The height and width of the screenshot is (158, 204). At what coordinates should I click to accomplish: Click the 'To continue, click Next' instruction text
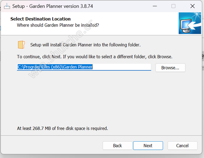coord(95,57)
